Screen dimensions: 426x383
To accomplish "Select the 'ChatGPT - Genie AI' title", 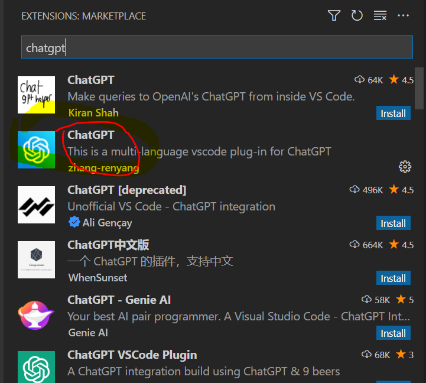I will click(119, 300).
